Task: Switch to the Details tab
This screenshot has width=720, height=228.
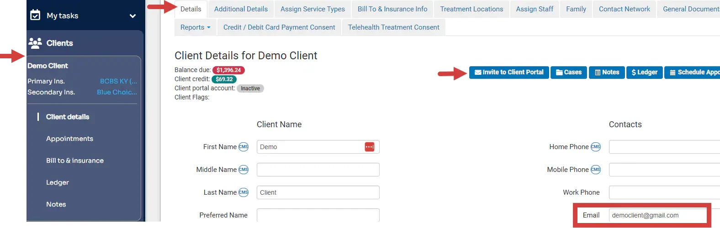Action: tap(191, 9)
